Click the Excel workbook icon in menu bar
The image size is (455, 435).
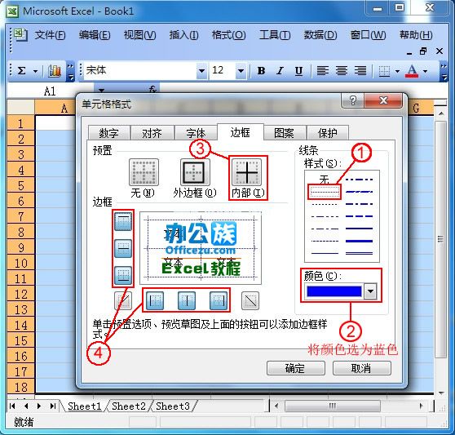(20, 35)
